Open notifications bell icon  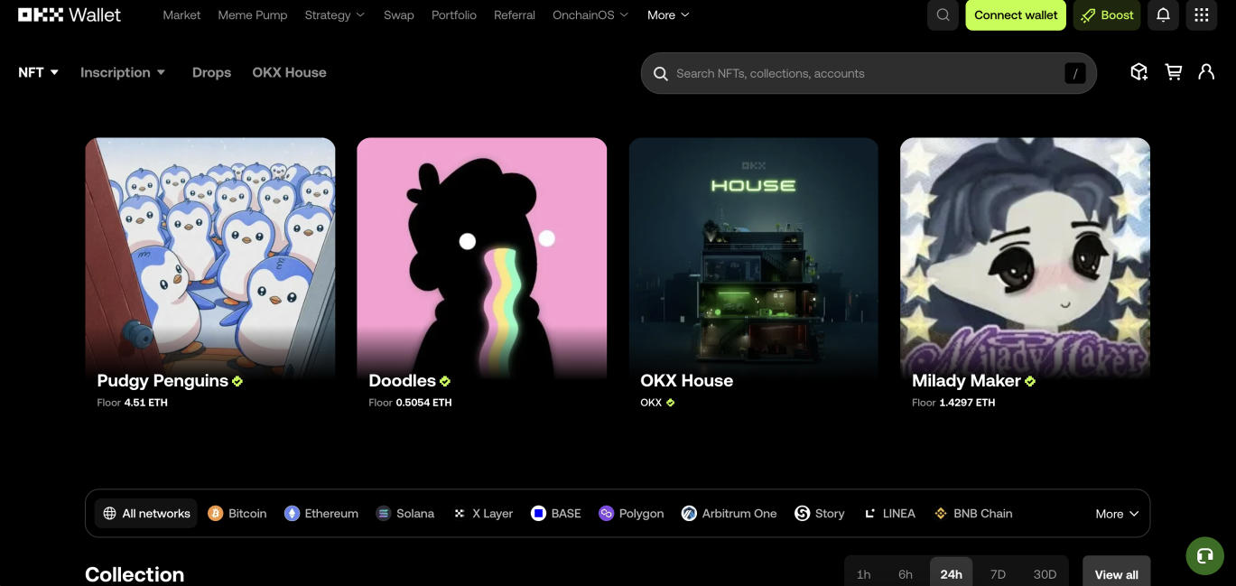1164,15
